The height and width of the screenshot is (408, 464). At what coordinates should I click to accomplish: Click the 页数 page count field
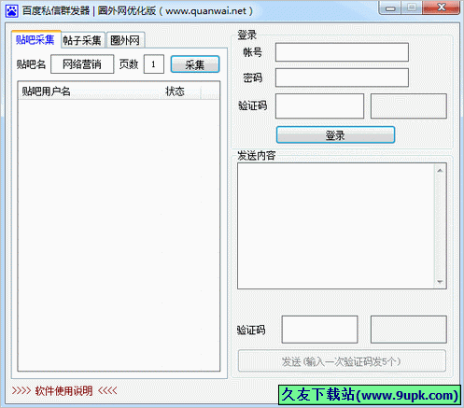154,64
